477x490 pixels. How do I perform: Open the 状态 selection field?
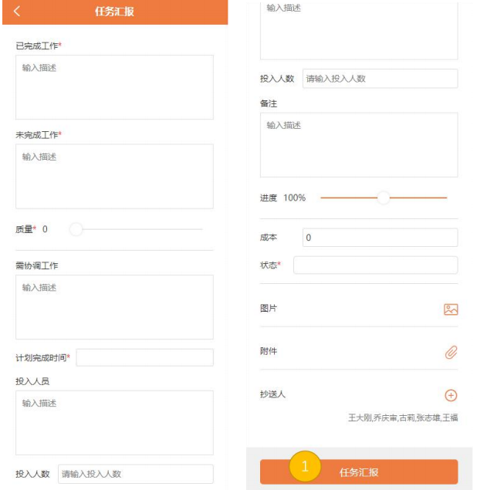pos(375,265)
